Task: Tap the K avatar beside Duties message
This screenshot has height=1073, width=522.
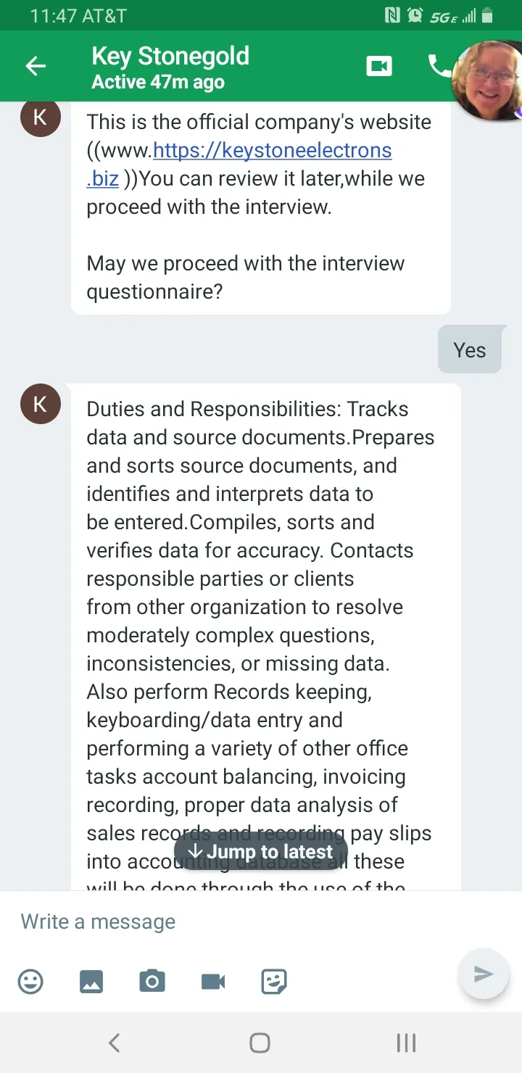Action: point(40,404)
